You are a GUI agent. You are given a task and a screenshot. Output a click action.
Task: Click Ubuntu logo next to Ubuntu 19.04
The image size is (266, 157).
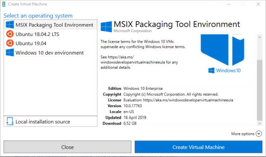10,43
